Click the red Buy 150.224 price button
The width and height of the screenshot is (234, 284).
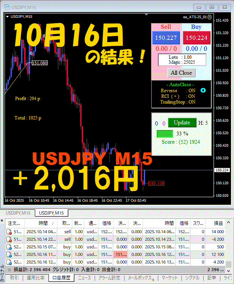pos(197,38)
